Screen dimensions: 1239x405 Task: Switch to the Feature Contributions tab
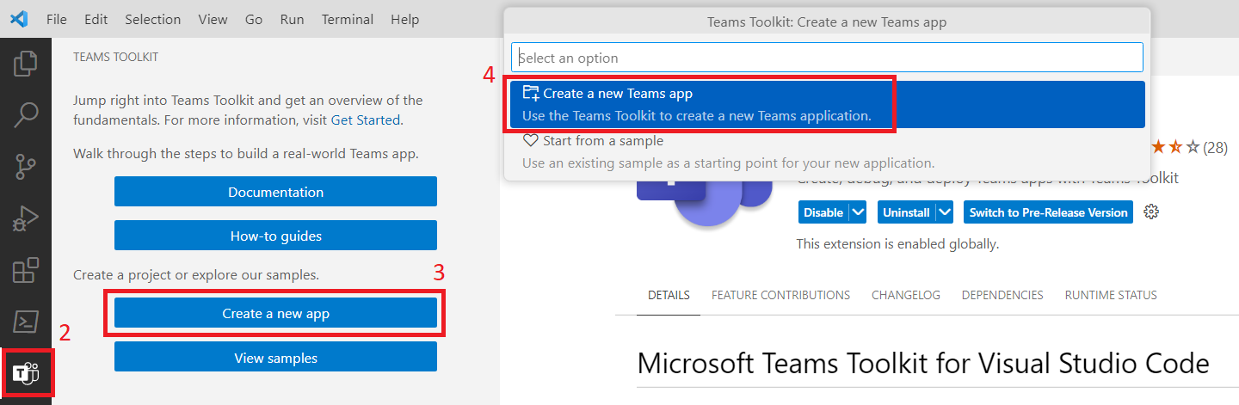pyautogui.click(x=780, y=295)
